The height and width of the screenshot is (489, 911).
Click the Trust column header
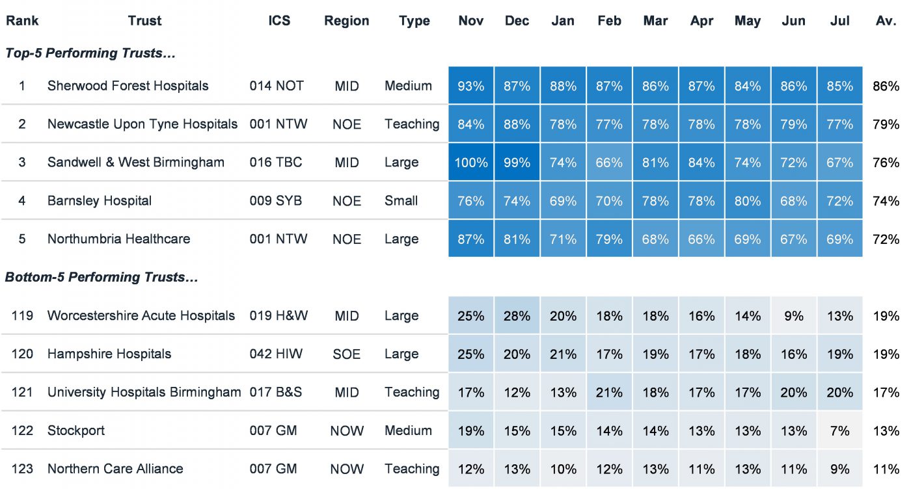click(144, 21)
